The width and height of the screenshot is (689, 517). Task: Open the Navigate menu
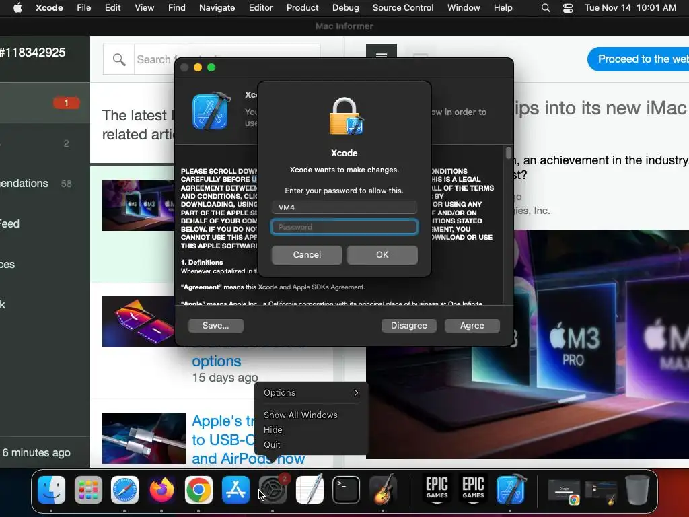217,7
